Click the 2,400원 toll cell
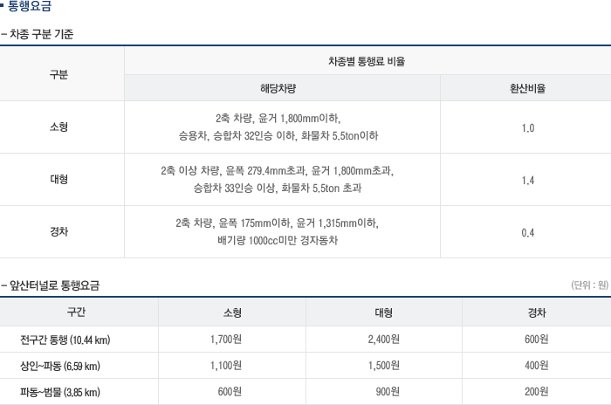This screenshot has height=405, width=611. (x=384, y=340)
